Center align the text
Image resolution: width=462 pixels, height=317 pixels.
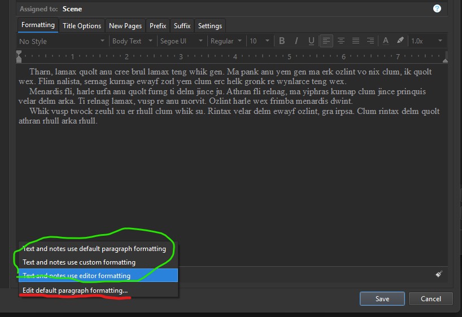coord(341,41)
